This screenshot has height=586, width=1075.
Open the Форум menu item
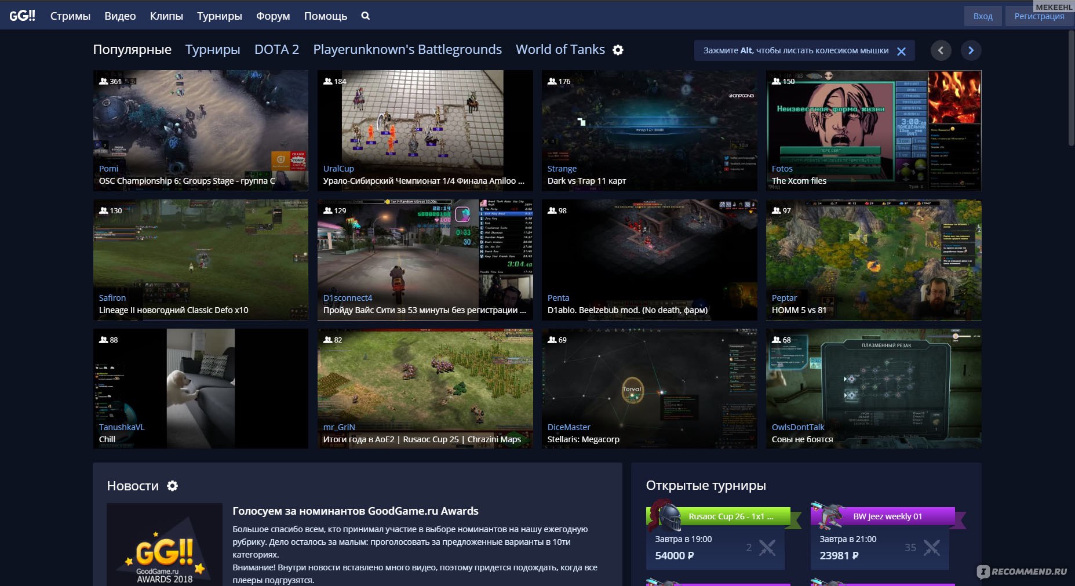tap(273, 16)
